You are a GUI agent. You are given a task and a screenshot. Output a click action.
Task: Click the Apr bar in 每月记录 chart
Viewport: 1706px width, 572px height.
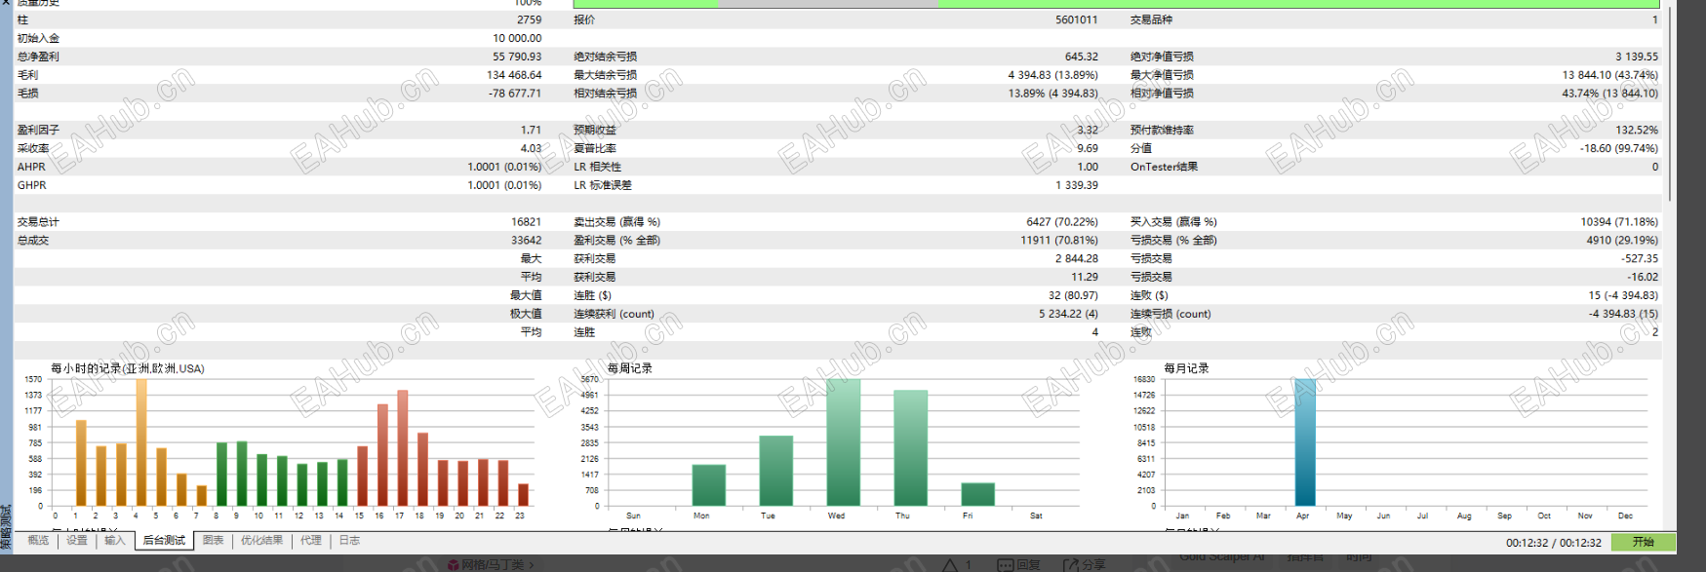click(x=1304, y=442)
